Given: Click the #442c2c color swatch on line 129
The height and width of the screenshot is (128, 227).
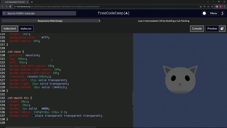Looking at the screenshot, I should [x=53, y=87].
